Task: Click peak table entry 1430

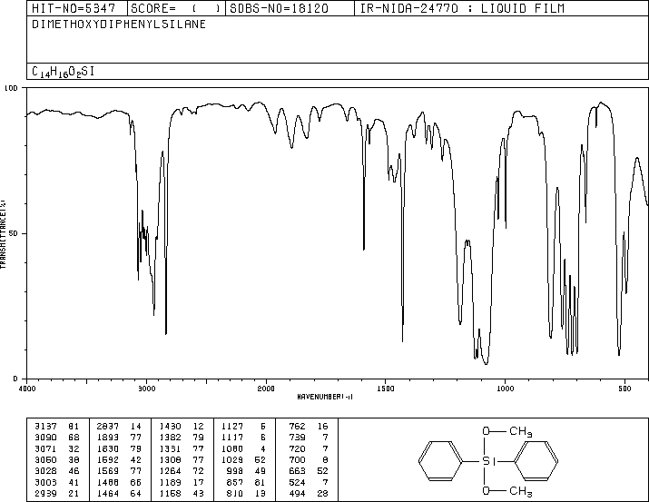Action: click(170, 427)
